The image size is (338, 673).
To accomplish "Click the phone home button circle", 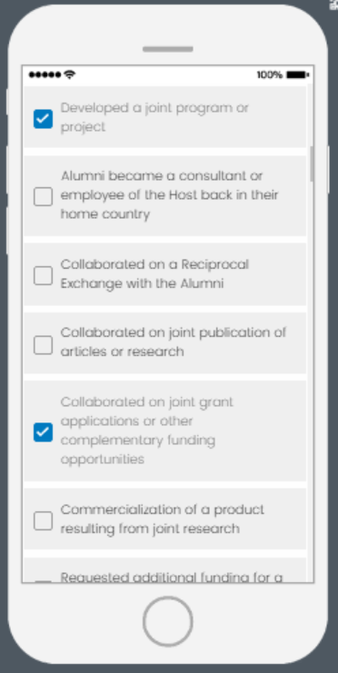I will (167, 621).
